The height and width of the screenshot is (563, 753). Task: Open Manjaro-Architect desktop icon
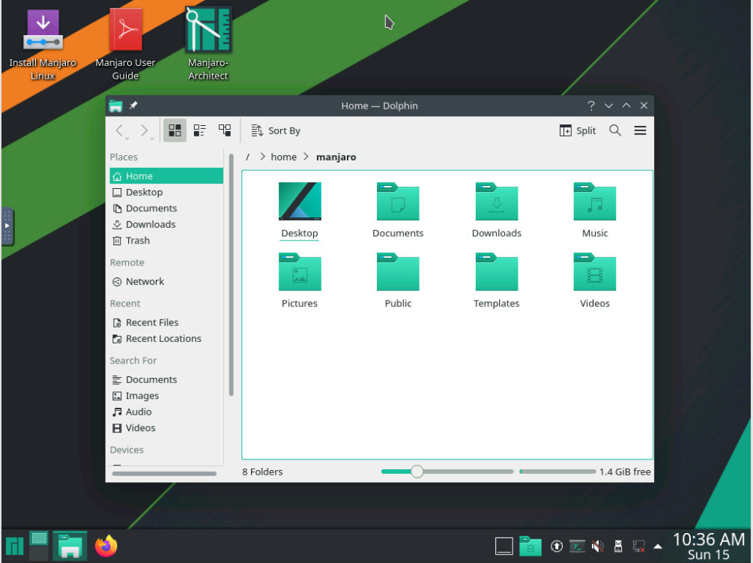[x=208, y=43]
